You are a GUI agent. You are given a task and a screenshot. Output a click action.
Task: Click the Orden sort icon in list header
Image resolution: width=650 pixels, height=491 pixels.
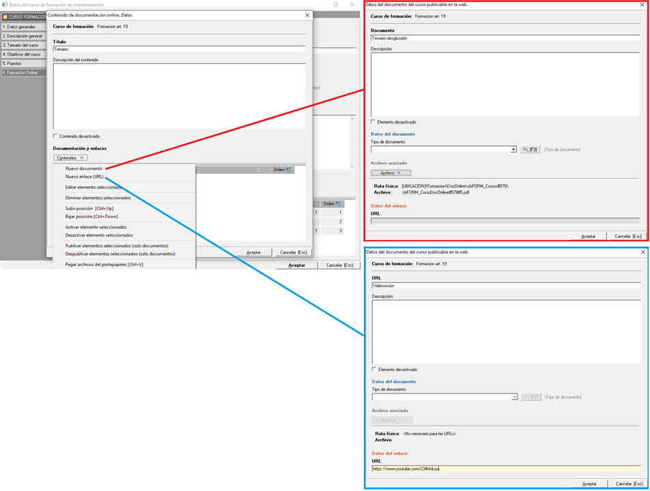[288, 170]
